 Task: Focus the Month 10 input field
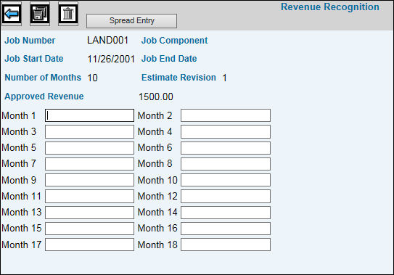click(226, 180)
